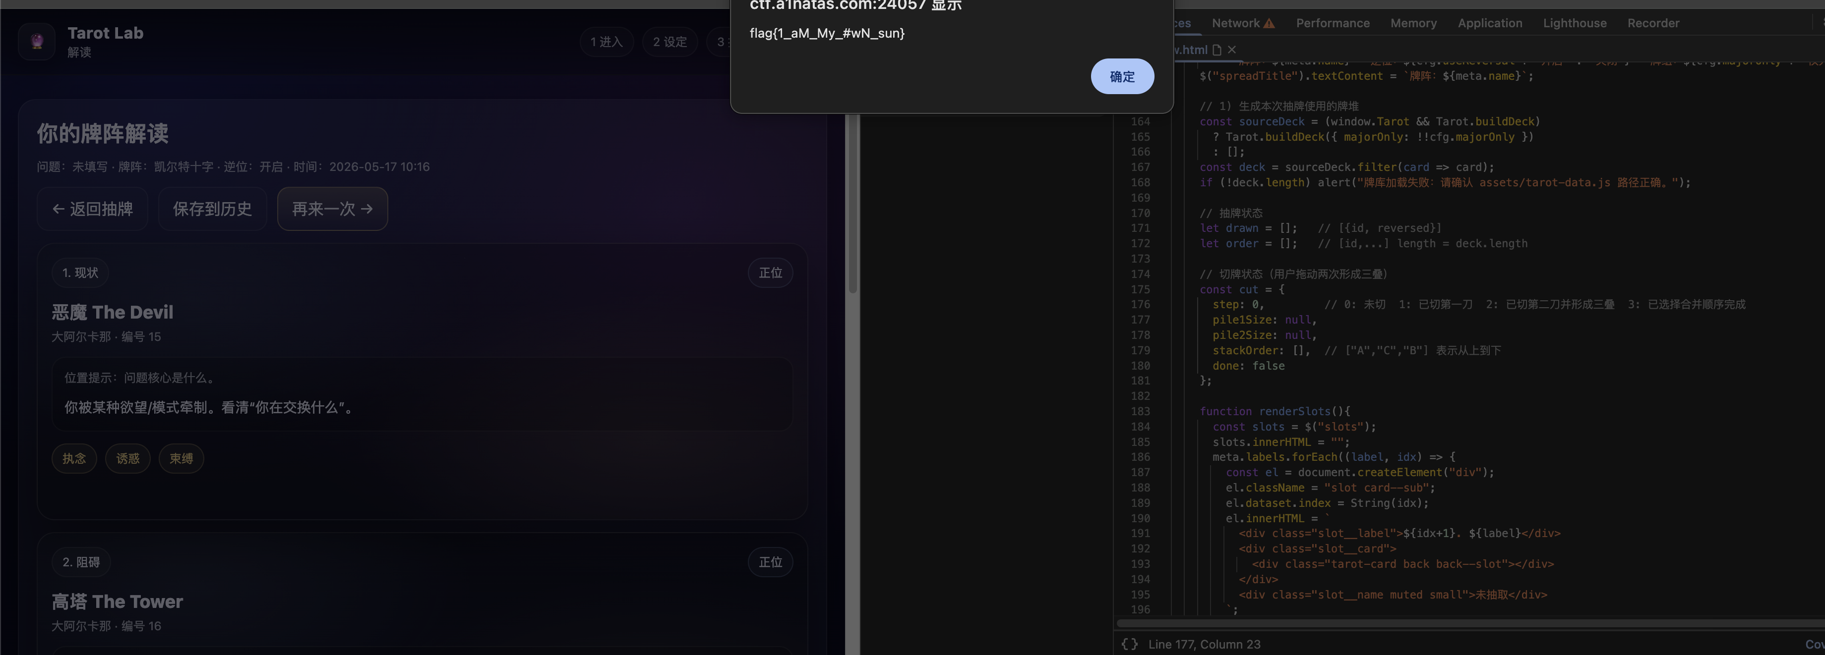Click the 位置提示：问题核心是什么 hint text
1825x655 pixels.
(x=140, y=378)
